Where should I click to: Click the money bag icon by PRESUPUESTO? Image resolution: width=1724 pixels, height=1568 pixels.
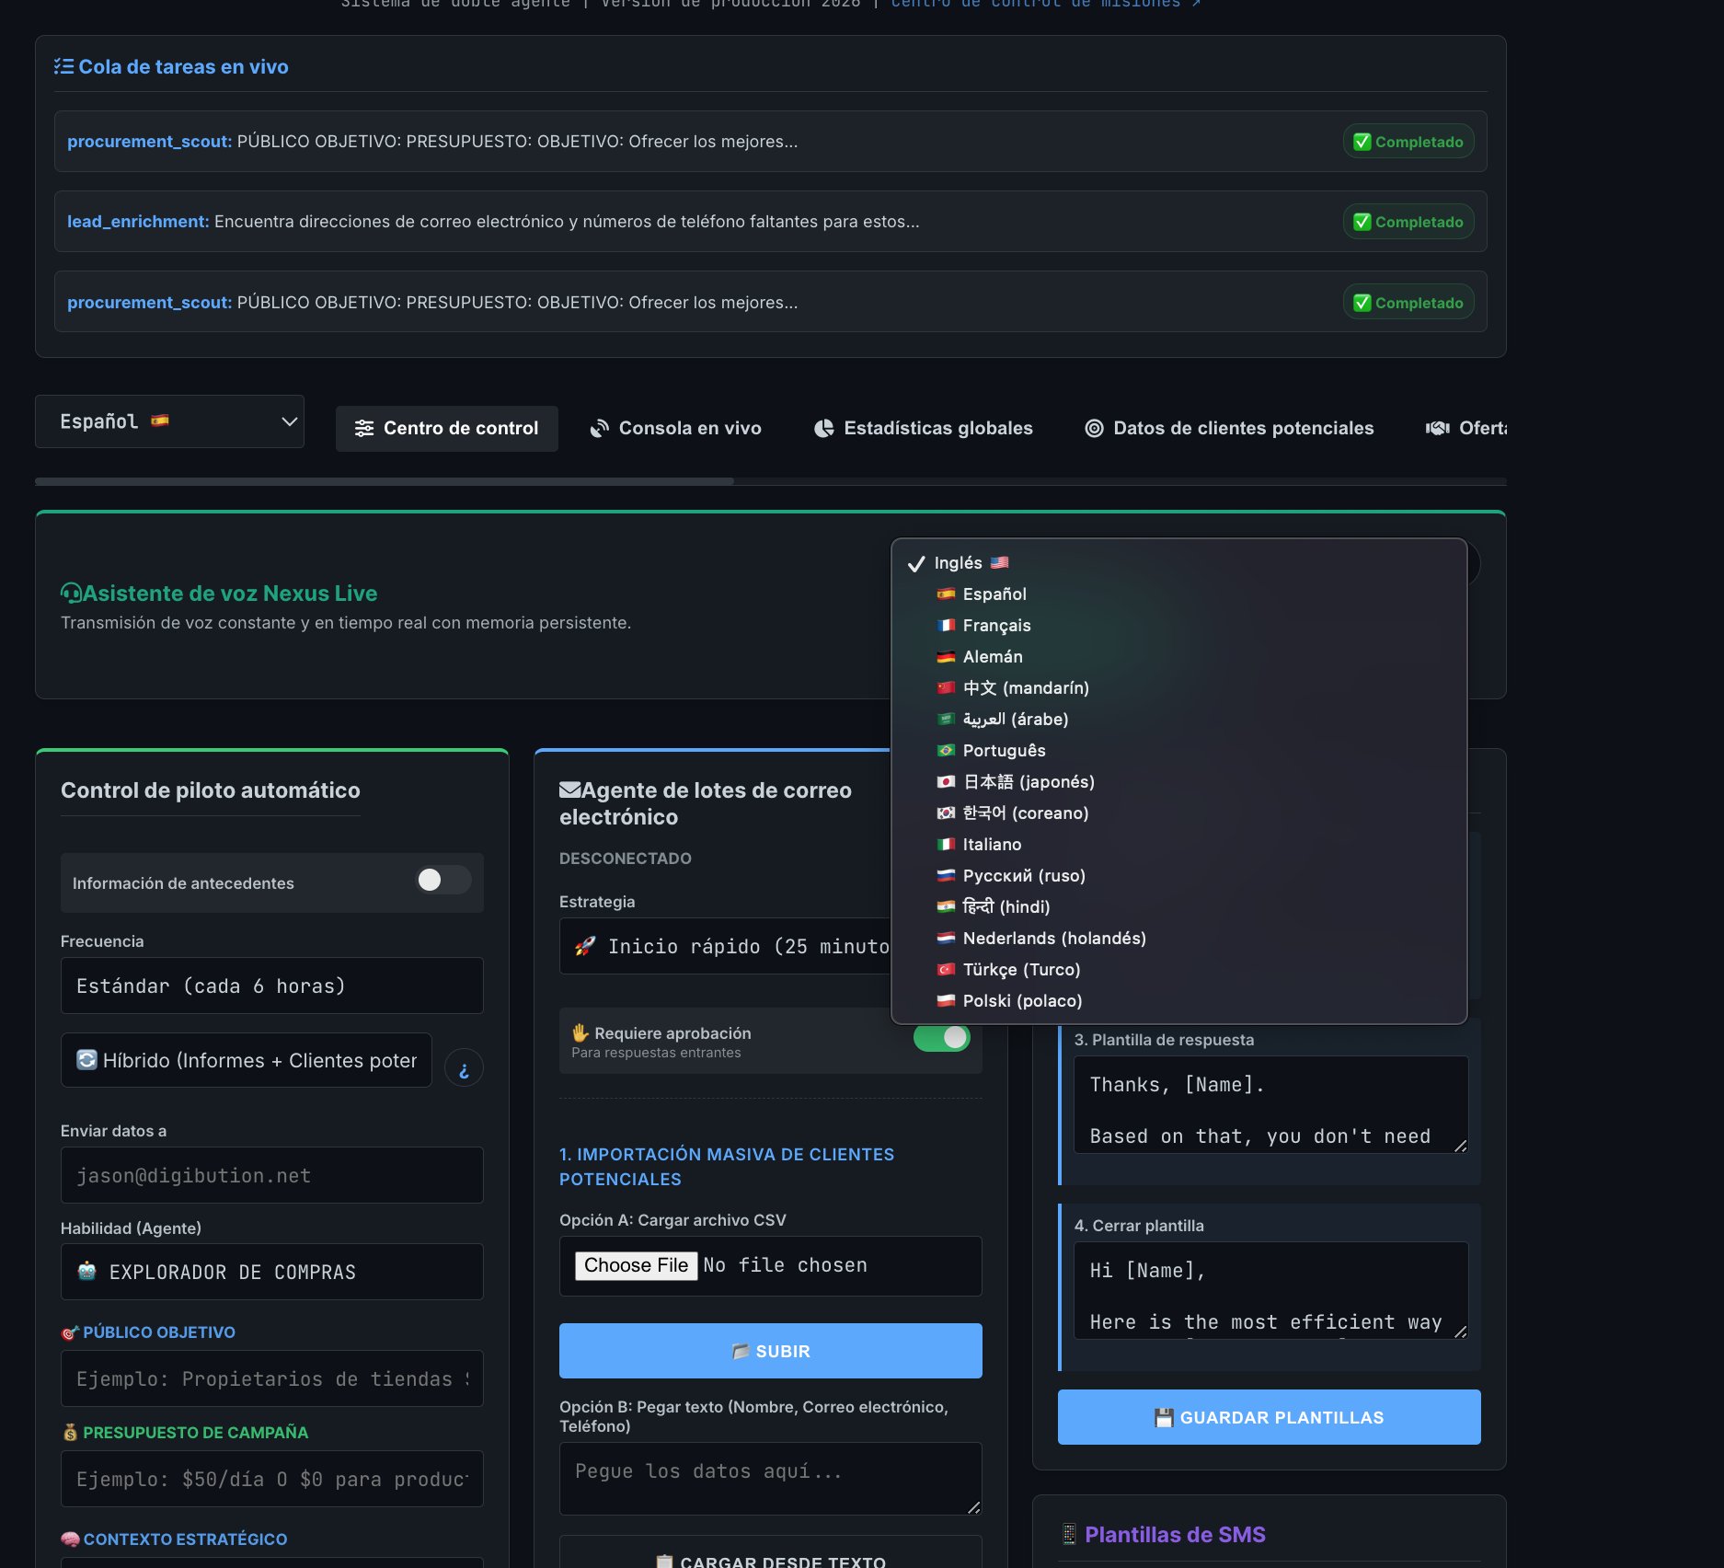click(70, 1433)
